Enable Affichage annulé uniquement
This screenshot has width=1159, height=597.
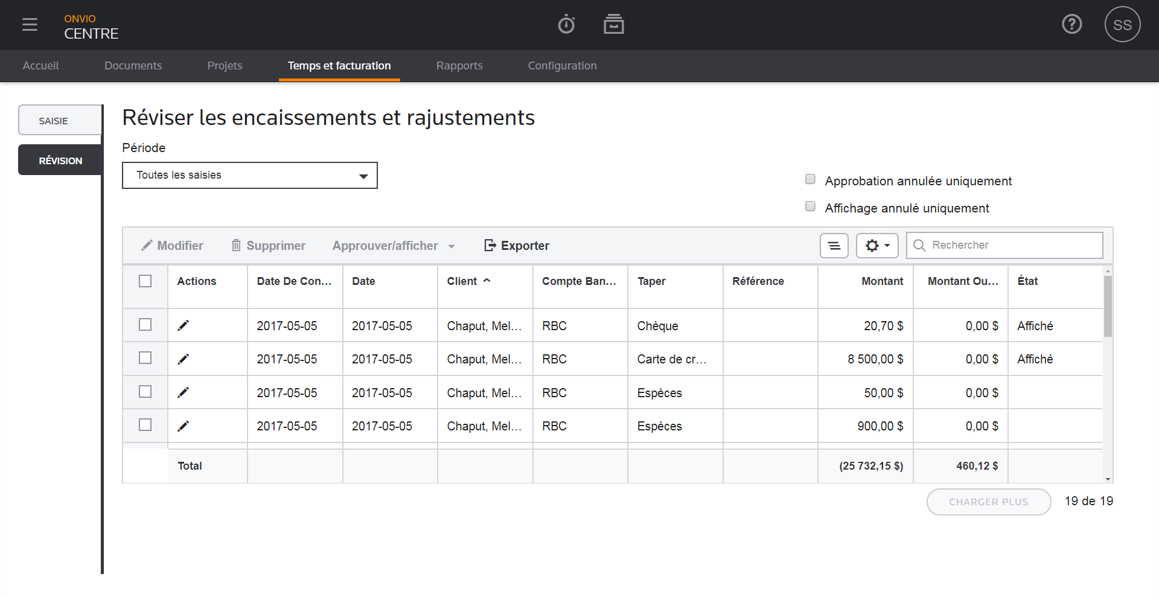click(810, 206)
